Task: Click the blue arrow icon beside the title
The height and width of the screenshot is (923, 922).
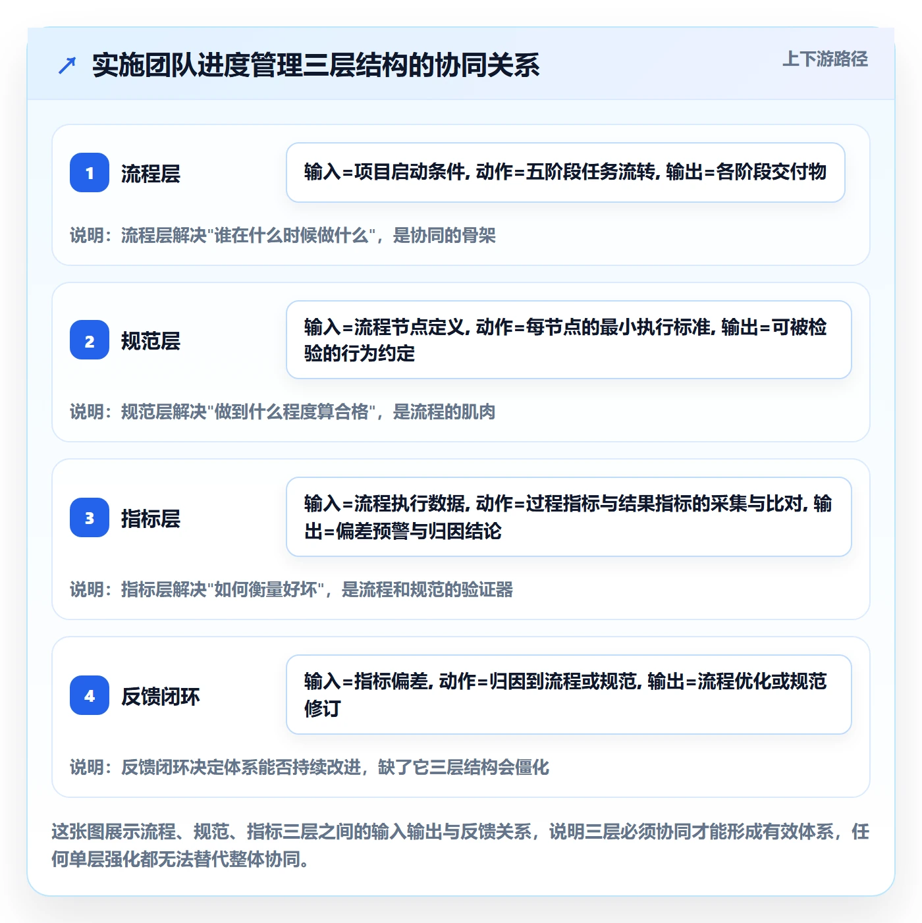Action: point(67,65)
